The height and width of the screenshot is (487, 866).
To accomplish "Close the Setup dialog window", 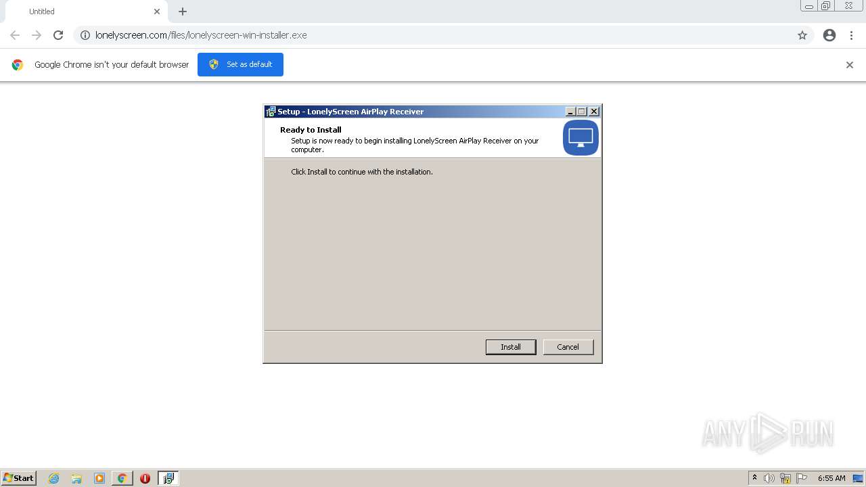I will click(594, 112).
